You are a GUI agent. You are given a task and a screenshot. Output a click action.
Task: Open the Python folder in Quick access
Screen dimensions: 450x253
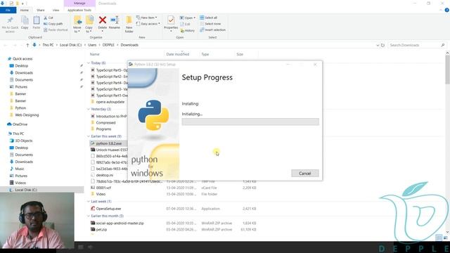pos(20,108)
